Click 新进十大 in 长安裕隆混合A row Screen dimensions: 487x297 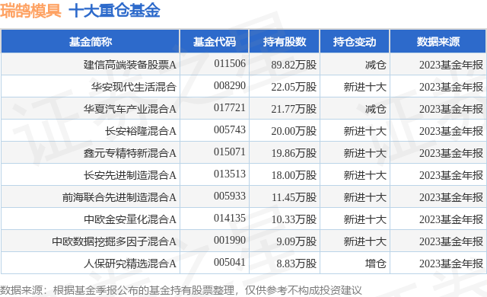click(x=365, y=131)
